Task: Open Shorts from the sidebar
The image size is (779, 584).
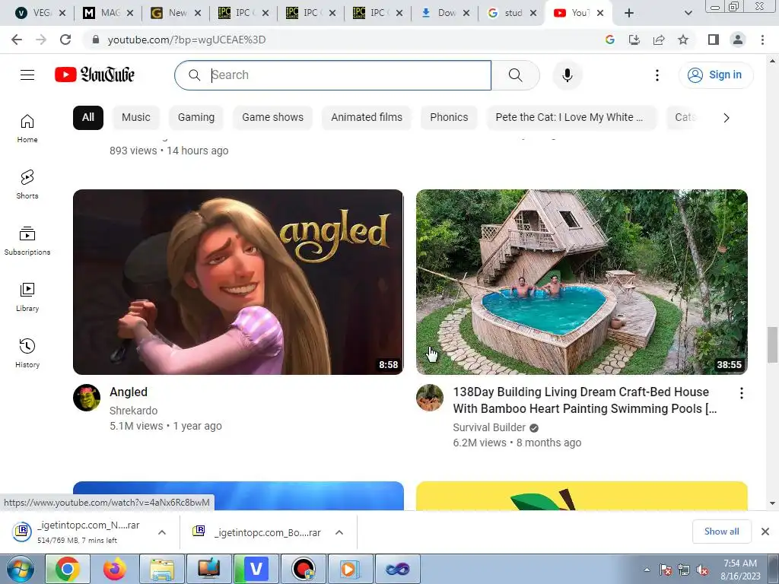Action: pyautogui.click(x=27, y=184)
